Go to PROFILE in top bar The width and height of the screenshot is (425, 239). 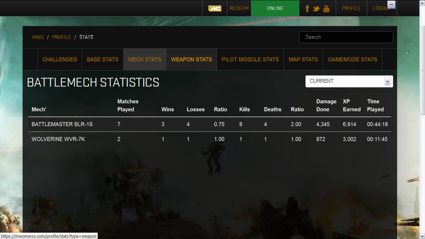tap(351, 8)
